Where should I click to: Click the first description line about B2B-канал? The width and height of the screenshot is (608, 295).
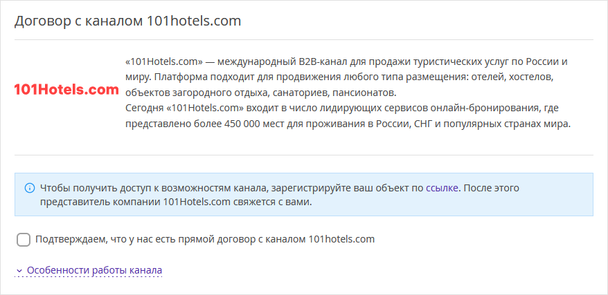(346, 60)
